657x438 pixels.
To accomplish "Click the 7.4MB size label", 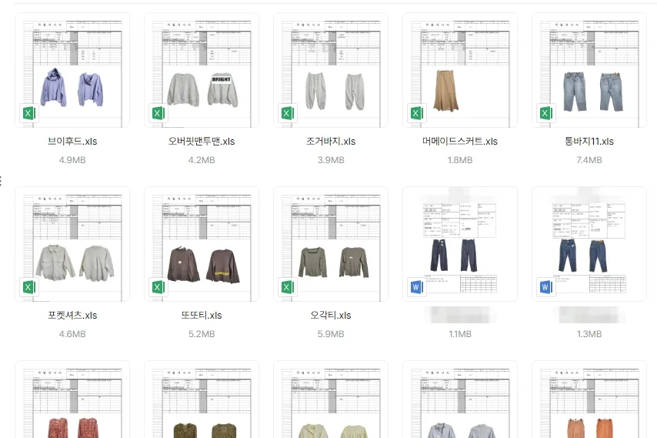I will coord(589,160).
